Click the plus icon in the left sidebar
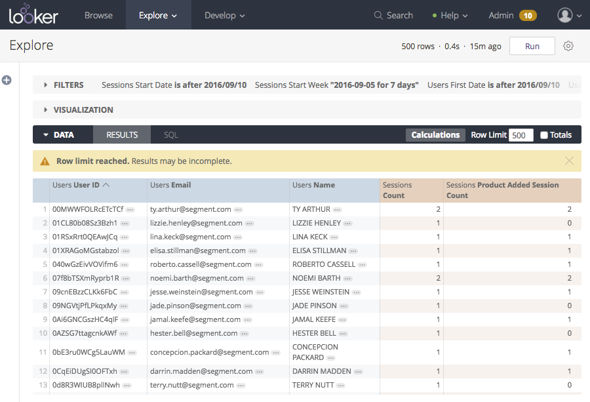 coord(7,80)
